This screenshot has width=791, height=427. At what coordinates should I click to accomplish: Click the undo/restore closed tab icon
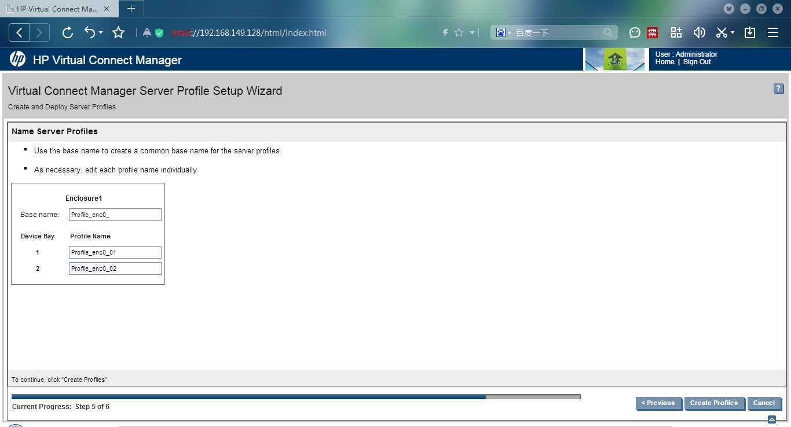point(90,32)
